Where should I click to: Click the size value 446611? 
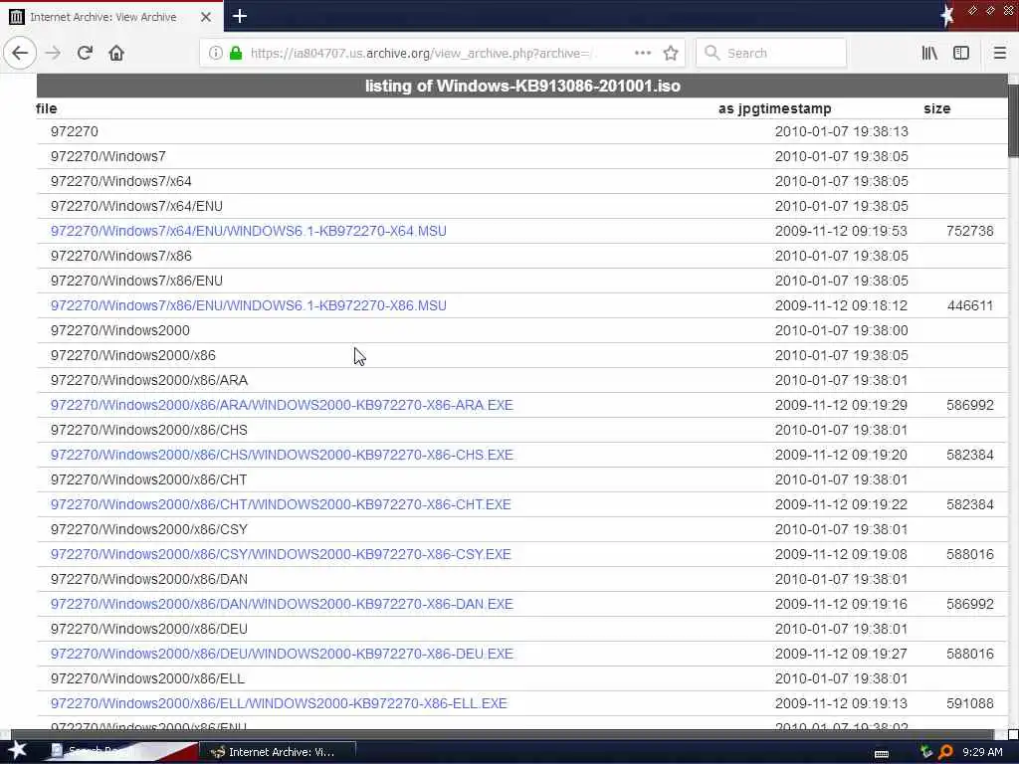click(x=969, y=305)
